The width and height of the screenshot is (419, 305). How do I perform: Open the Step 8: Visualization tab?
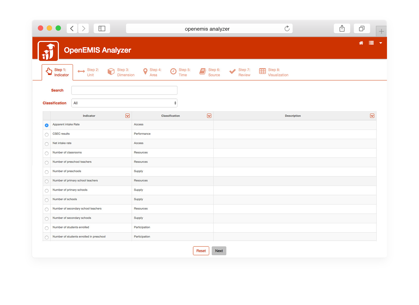(274, 73)
